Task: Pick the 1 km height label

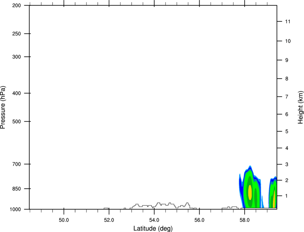Action: click(287, 196)
